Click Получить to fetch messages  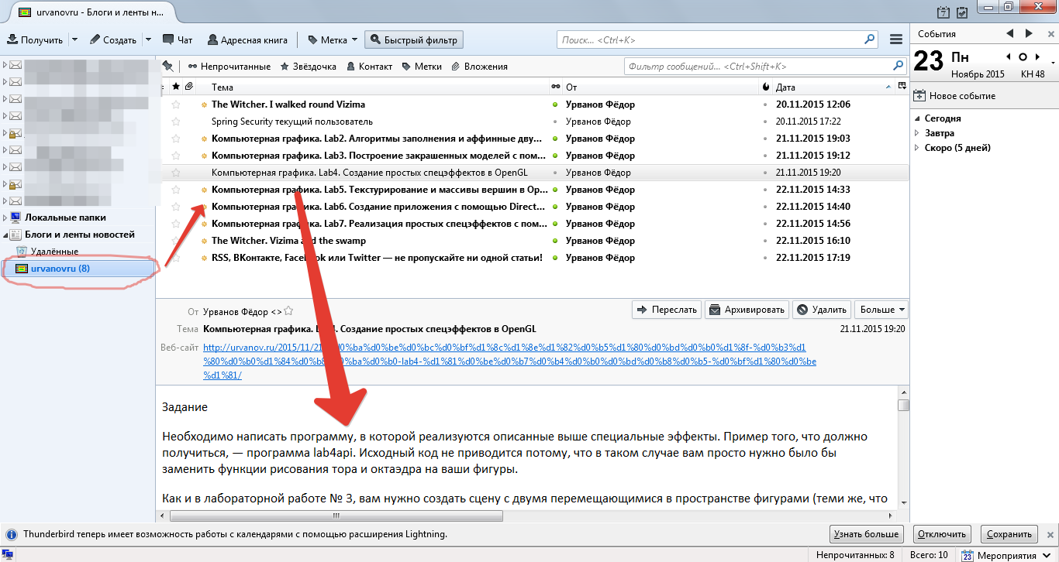pos(36,39)
